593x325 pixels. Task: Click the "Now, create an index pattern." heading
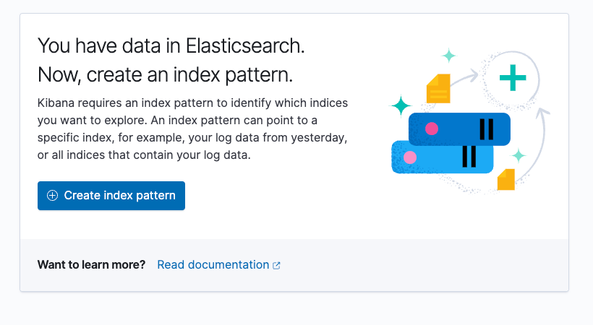point(166,74)
